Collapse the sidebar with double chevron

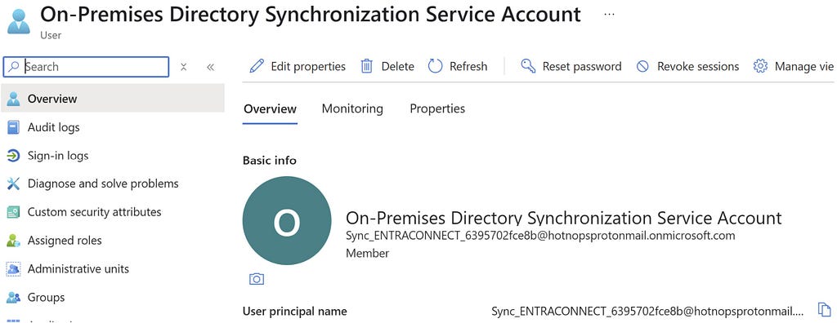click(210, 67)
